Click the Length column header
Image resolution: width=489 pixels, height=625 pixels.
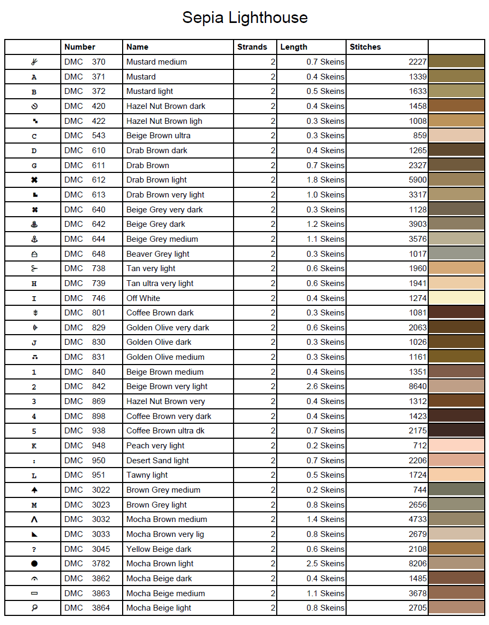[x=294, y=47]
